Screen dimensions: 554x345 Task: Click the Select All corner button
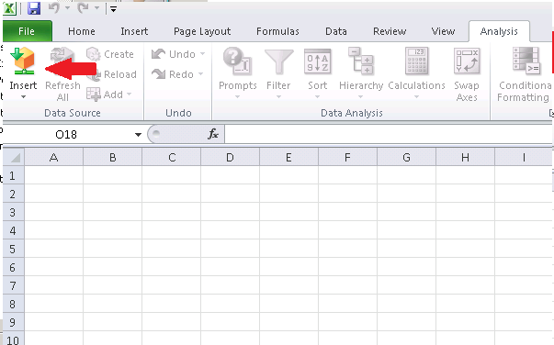pyautogui.click(x=14, y=157)
